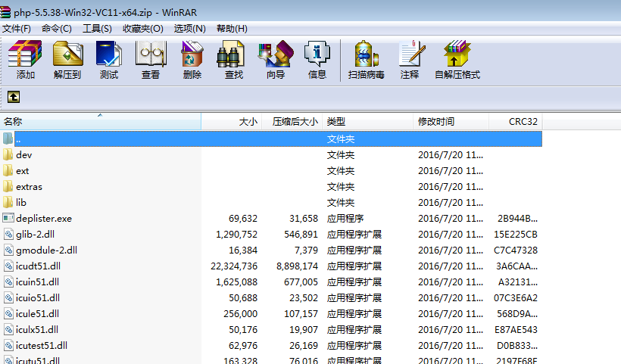The width and height of the screenshot is (621, 364).
Task: Click size value 22,324,736
Action: [x=234, y=266]
